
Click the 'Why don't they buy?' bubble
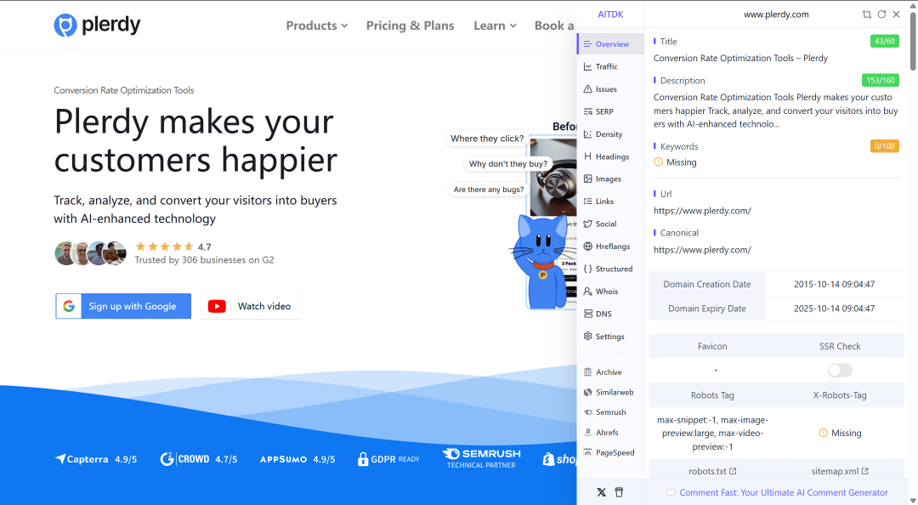[x=507, y=164]
